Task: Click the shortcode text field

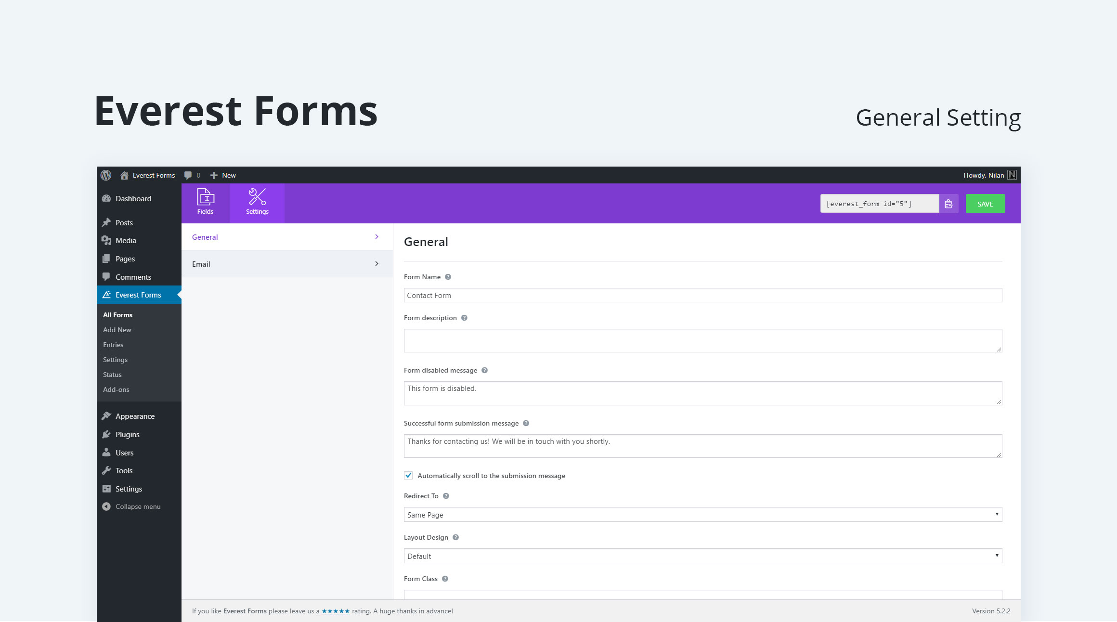Action: point(880,203)
